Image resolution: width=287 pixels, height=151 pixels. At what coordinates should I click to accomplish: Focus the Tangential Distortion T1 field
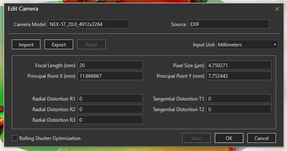coord(239,98)
